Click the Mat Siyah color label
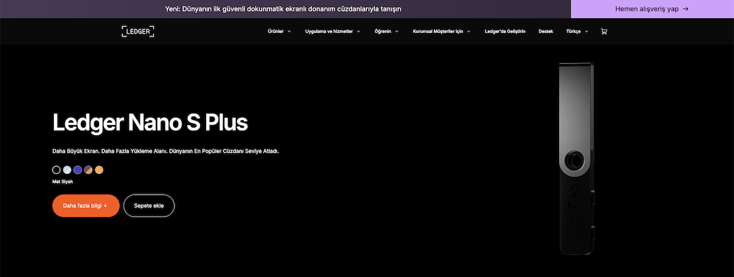734x277 pixels. coord(62,182)
